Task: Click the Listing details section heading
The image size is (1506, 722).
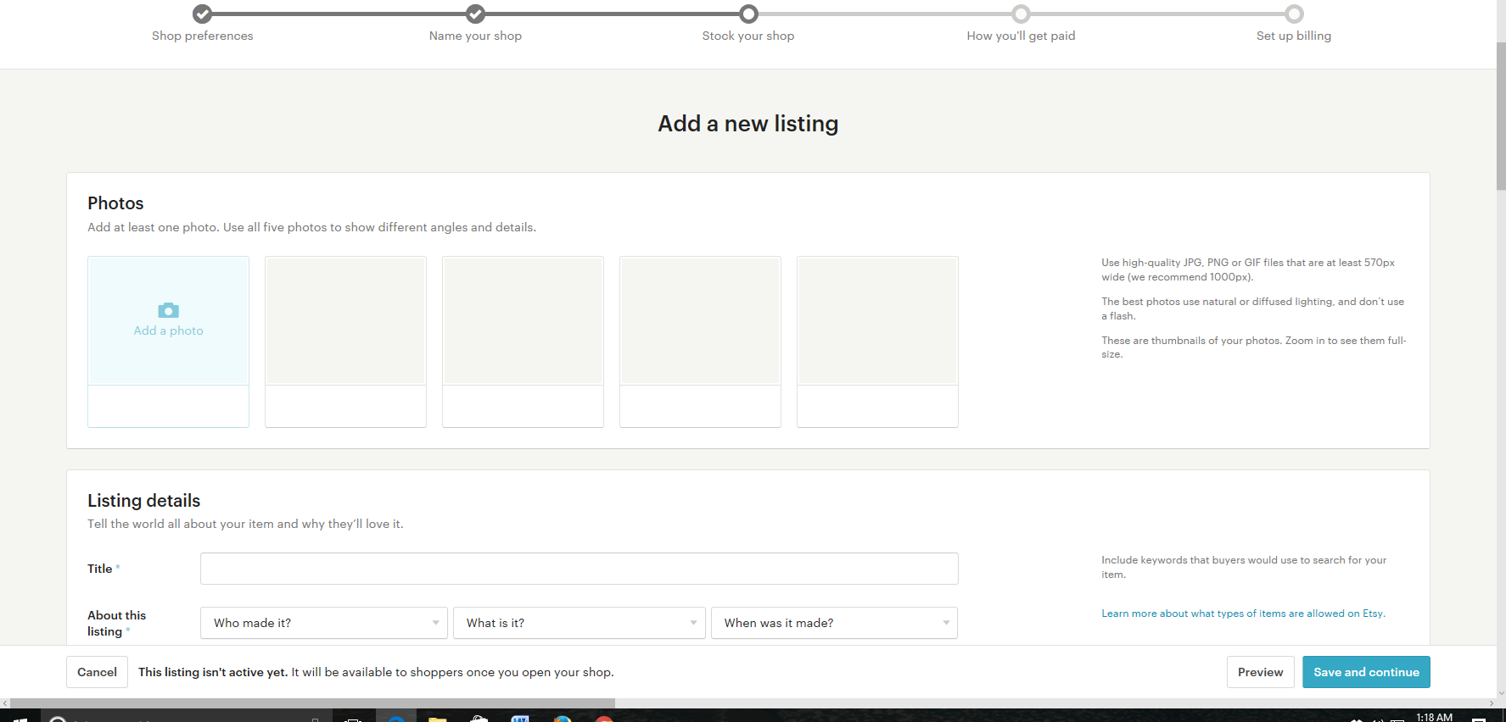Action: tap(144, 501)
